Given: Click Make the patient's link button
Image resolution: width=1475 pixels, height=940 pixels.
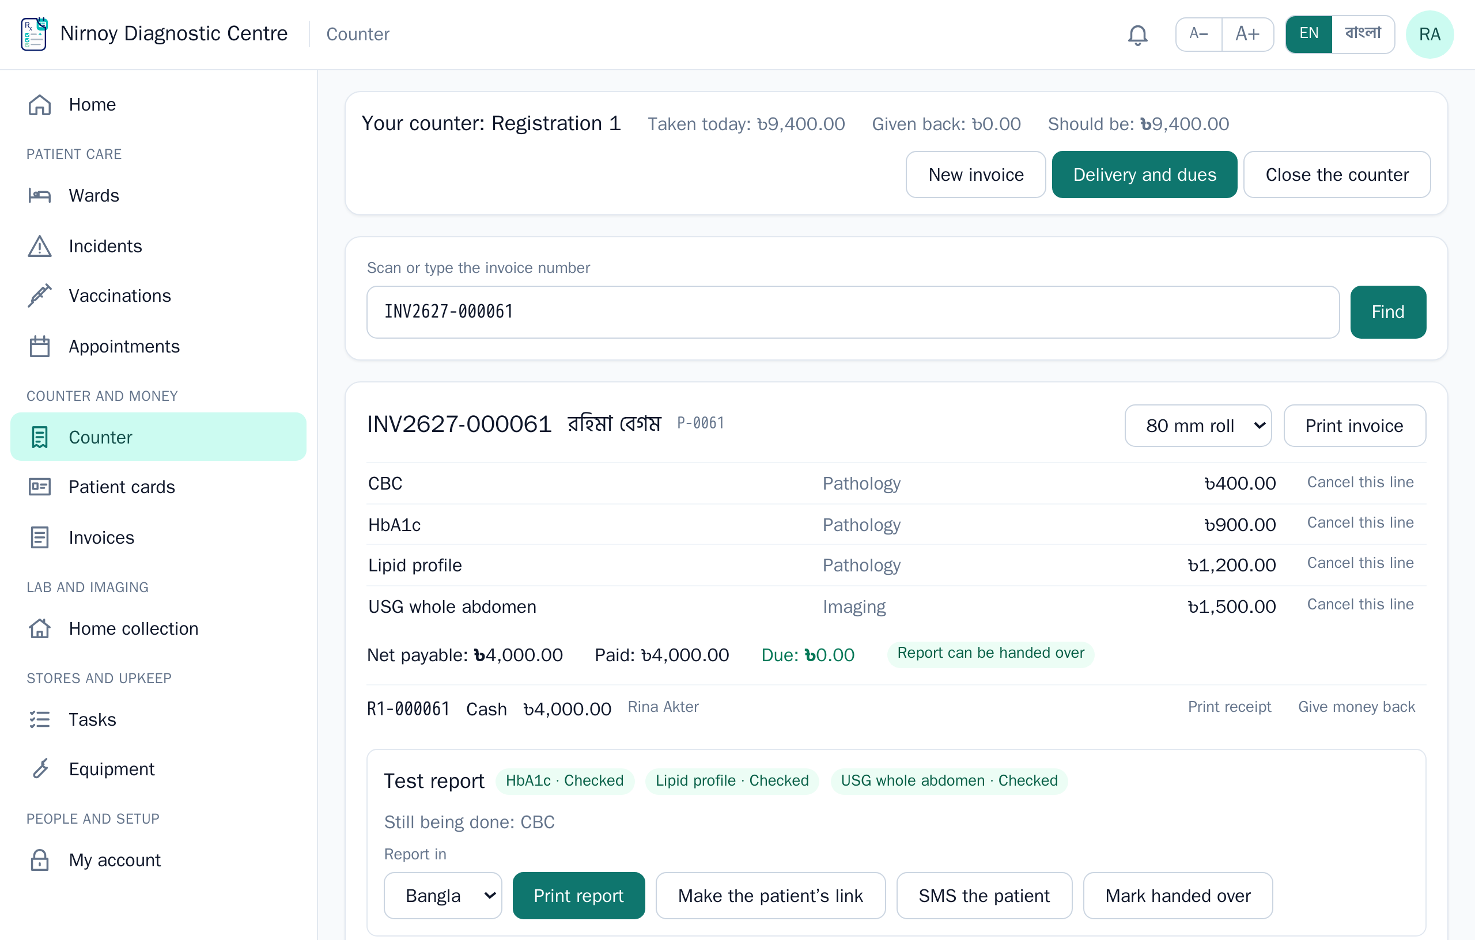Looking at the screenshot, I should tap(770, 895).
